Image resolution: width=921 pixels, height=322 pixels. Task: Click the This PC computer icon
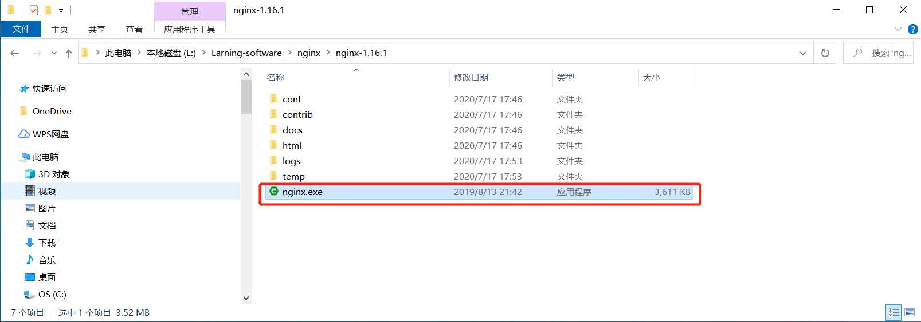point(25,157)
